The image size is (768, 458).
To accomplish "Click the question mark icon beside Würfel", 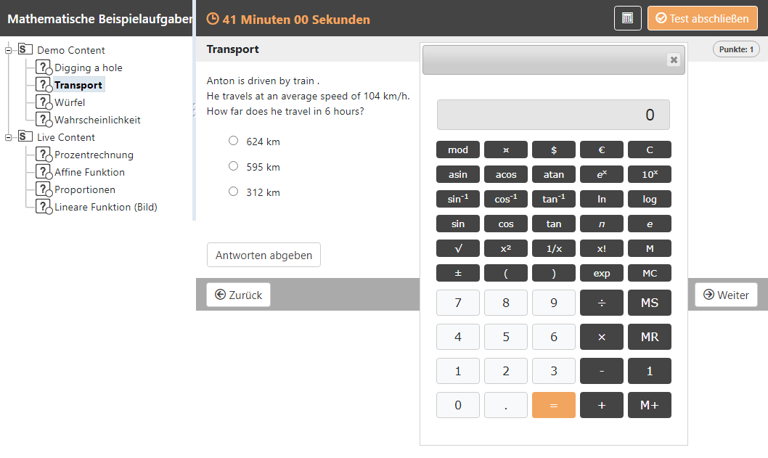I will point(44,102).
